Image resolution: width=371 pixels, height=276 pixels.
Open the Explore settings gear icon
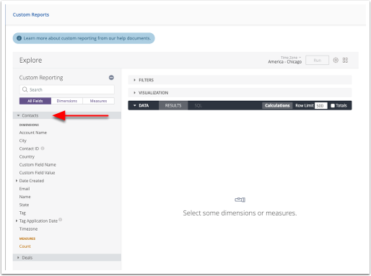pyautogui.click(x=336, y=60)
